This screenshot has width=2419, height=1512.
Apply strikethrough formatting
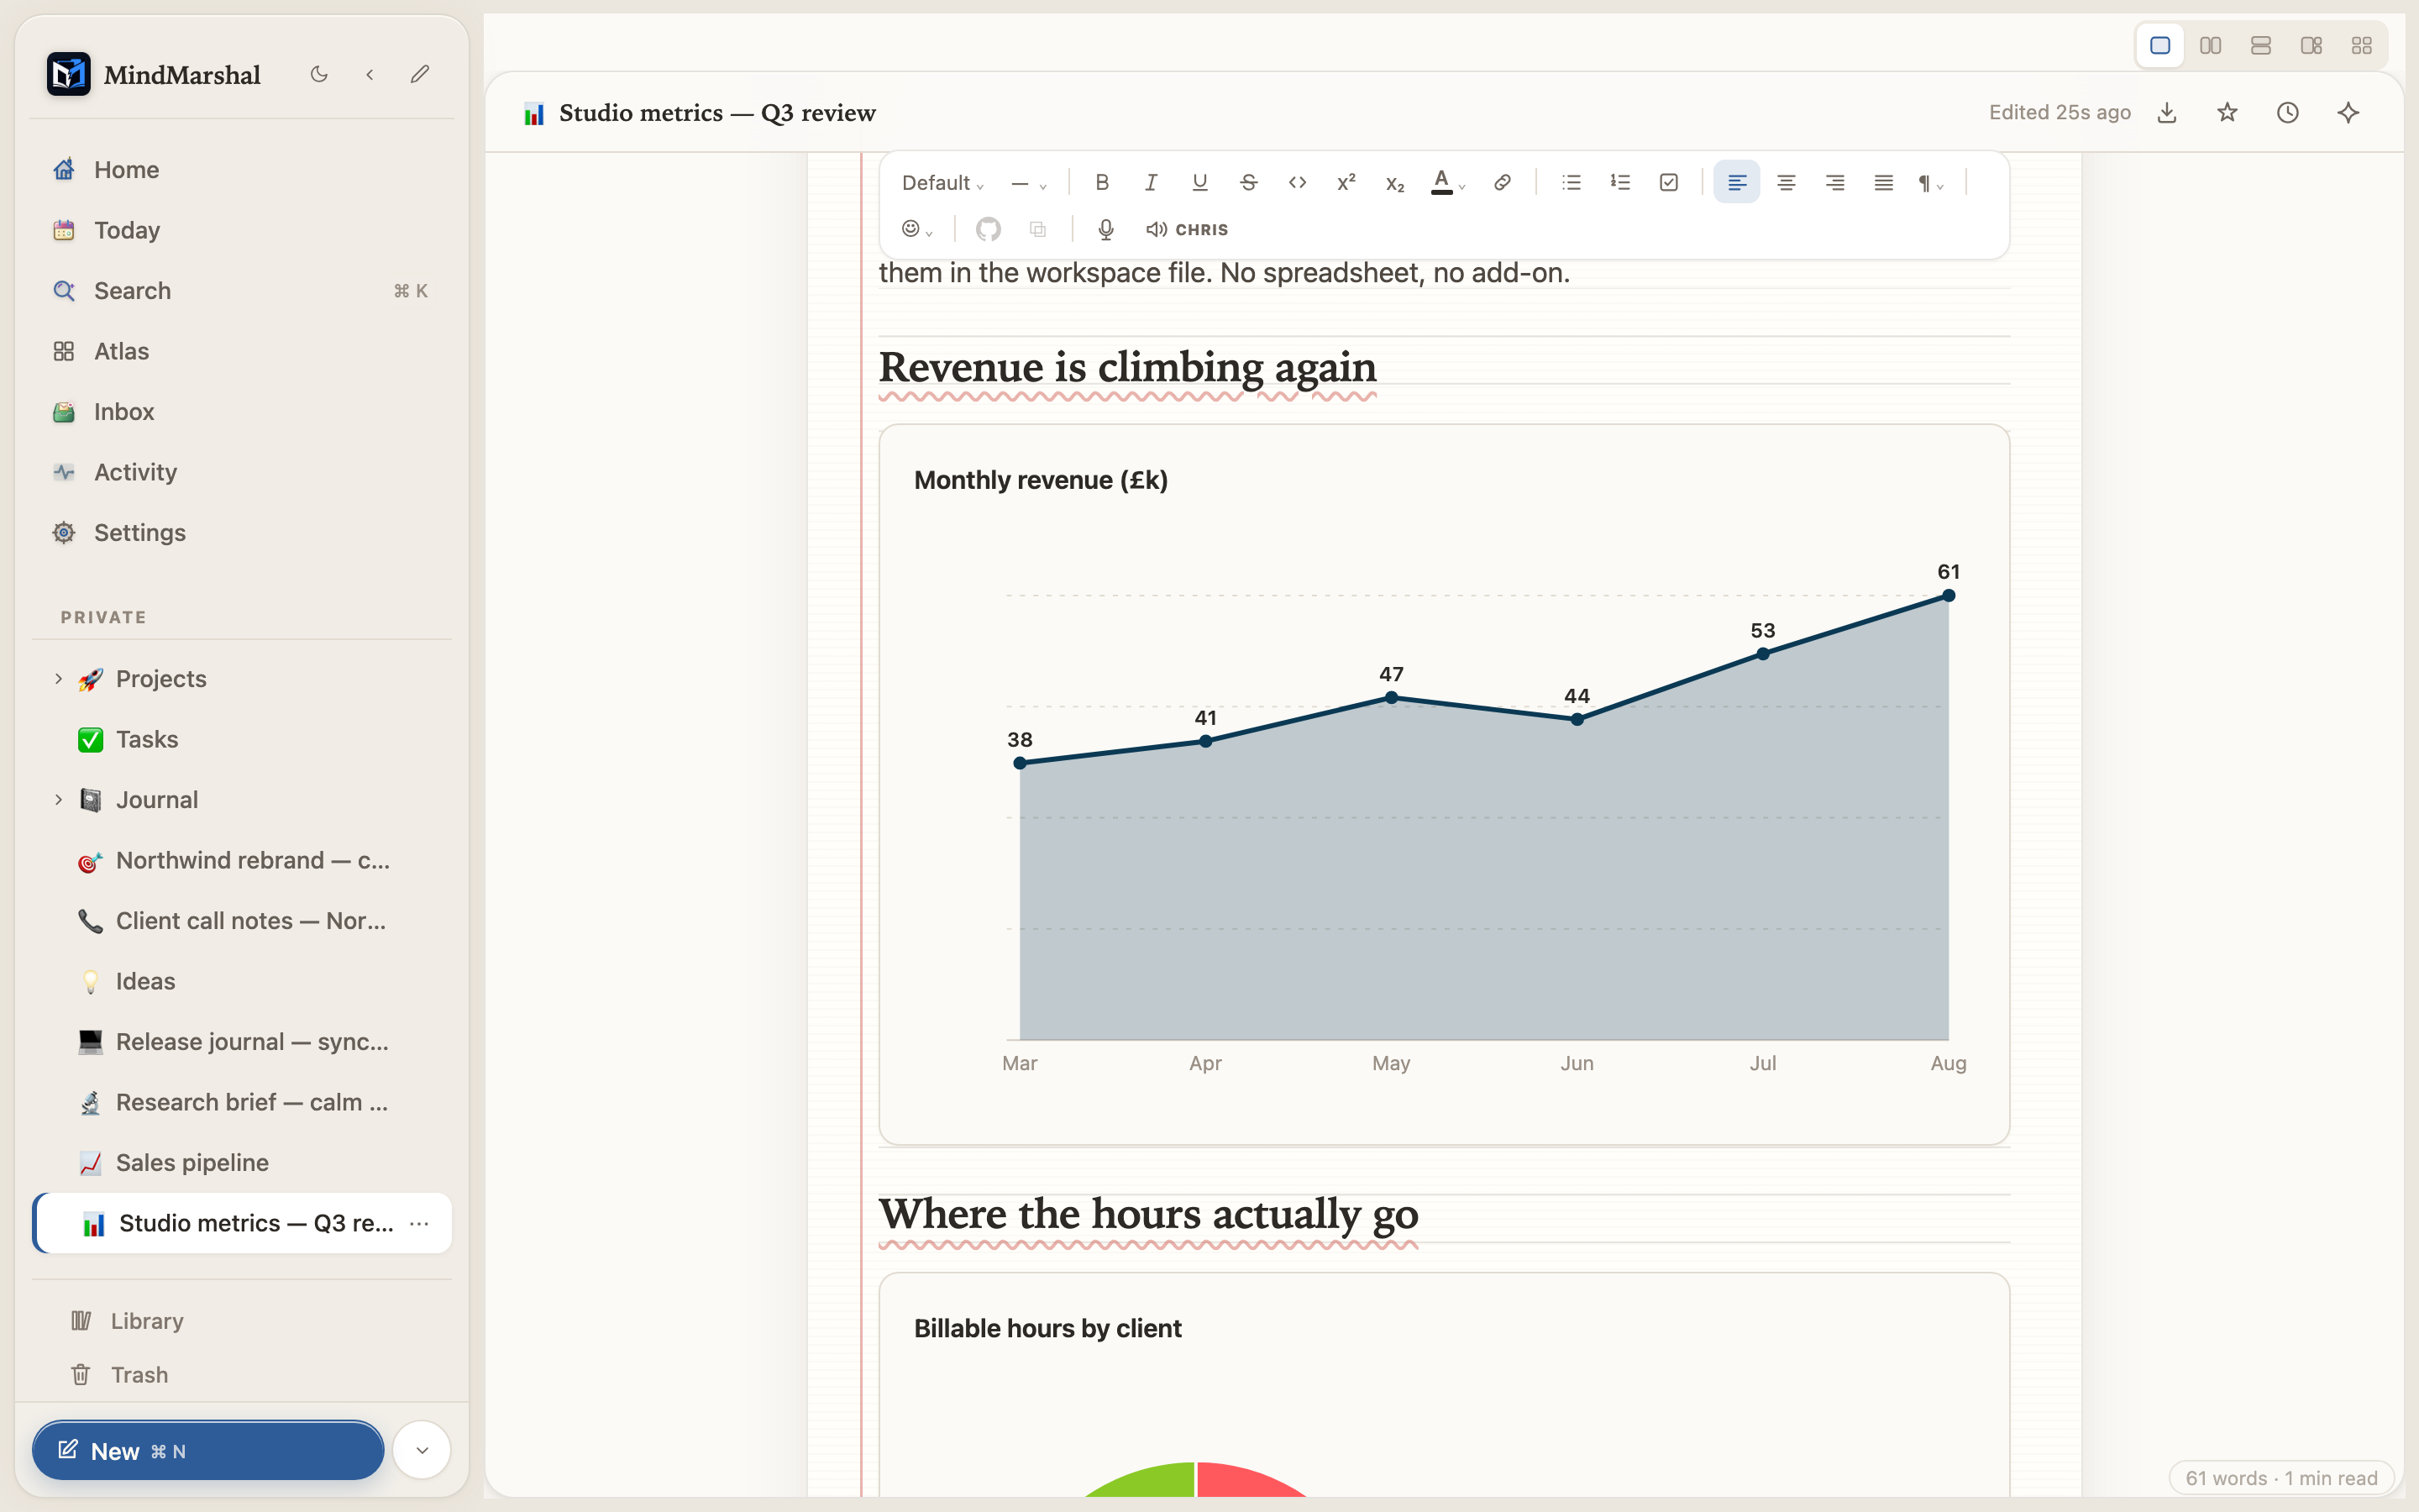coord(1248,183)
